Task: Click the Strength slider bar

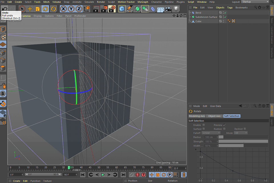Action: tap(243, 141)
